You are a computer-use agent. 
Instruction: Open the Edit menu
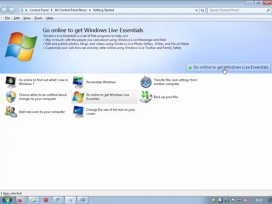pos(17,18)
